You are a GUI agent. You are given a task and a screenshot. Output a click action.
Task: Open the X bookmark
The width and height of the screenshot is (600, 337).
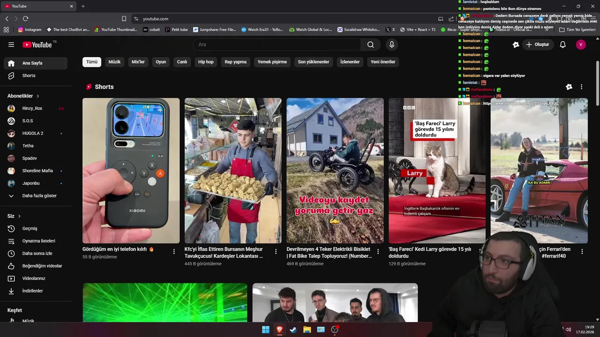coord(390,29)
